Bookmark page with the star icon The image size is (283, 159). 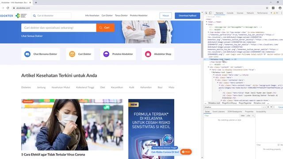click(x=267, y=8)
